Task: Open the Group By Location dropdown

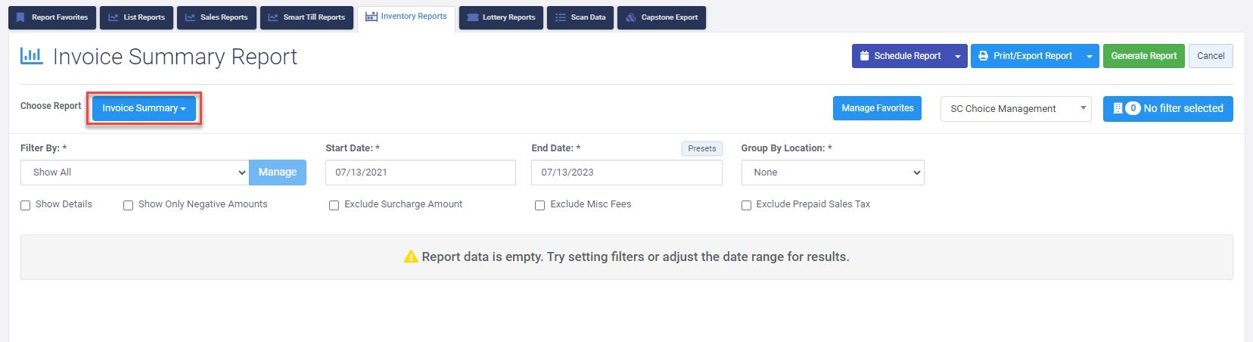Action: (832, 173)
